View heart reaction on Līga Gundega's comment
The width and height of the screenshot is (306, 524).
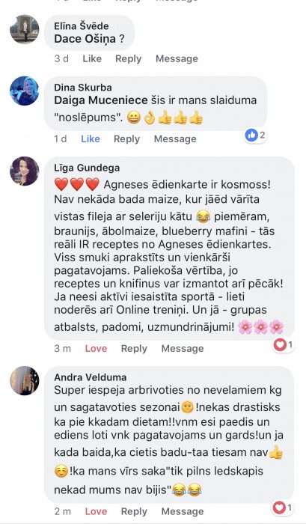click(x=284, y=344)
